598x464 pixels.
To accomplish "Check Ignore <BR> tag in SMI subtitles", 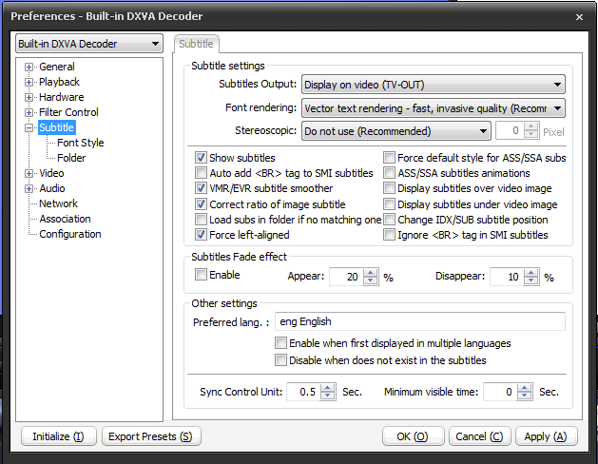I will click(390, 235).
